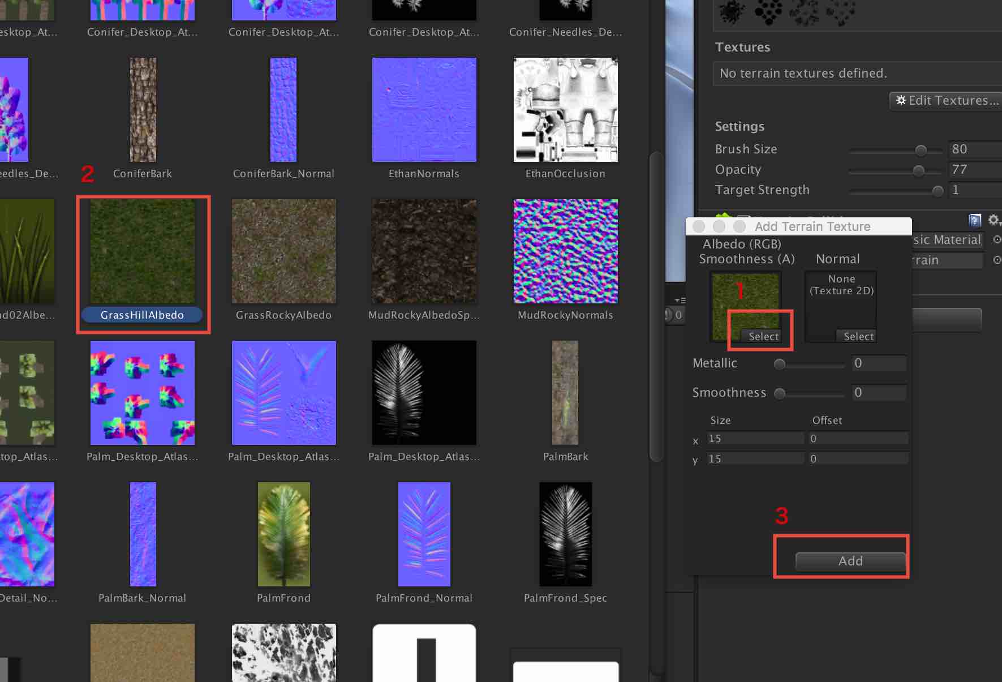Edit the Size x field
Viewport: 1002px width, 682px height.
tap(755, 438)
